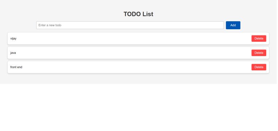This screenshot has height=131, width=278.
Task: Click the blank middle of the java card
Action: 134,53
